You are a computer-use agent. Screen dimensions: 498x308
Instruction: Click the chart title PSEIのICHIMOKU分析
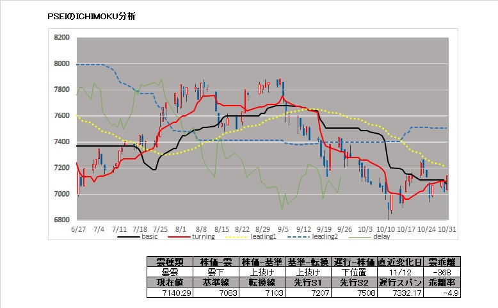pos(92,17)
